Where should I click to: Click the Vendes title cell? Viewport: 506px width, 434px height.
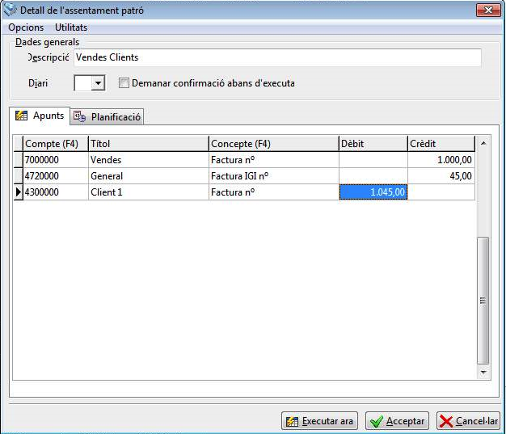click(x=149, y=160)
